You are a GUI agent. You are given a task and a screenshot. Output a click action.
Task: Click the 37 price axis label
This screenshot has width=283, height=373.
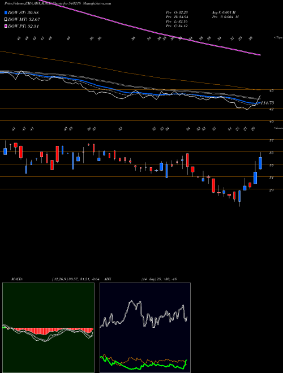click(x=271, y=140)
